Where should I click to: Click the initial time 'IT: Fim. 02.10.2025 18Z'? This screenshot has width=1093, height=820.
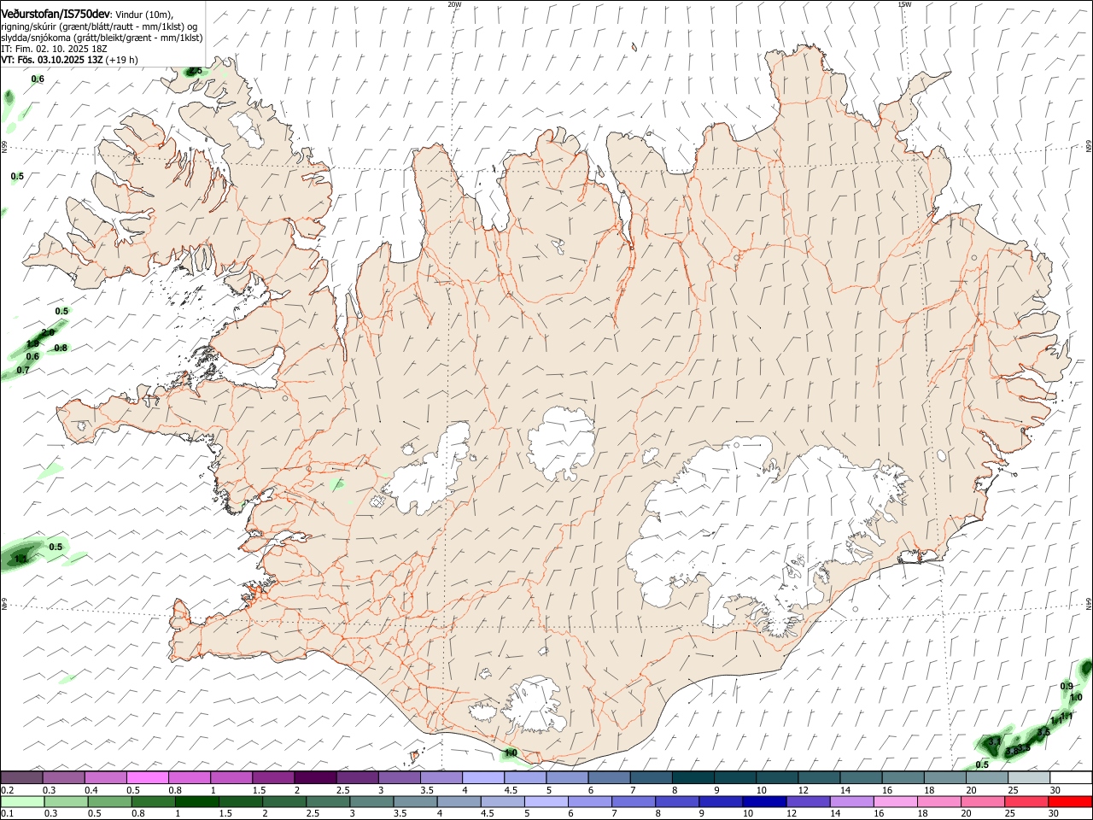click(x=54, y=49)
